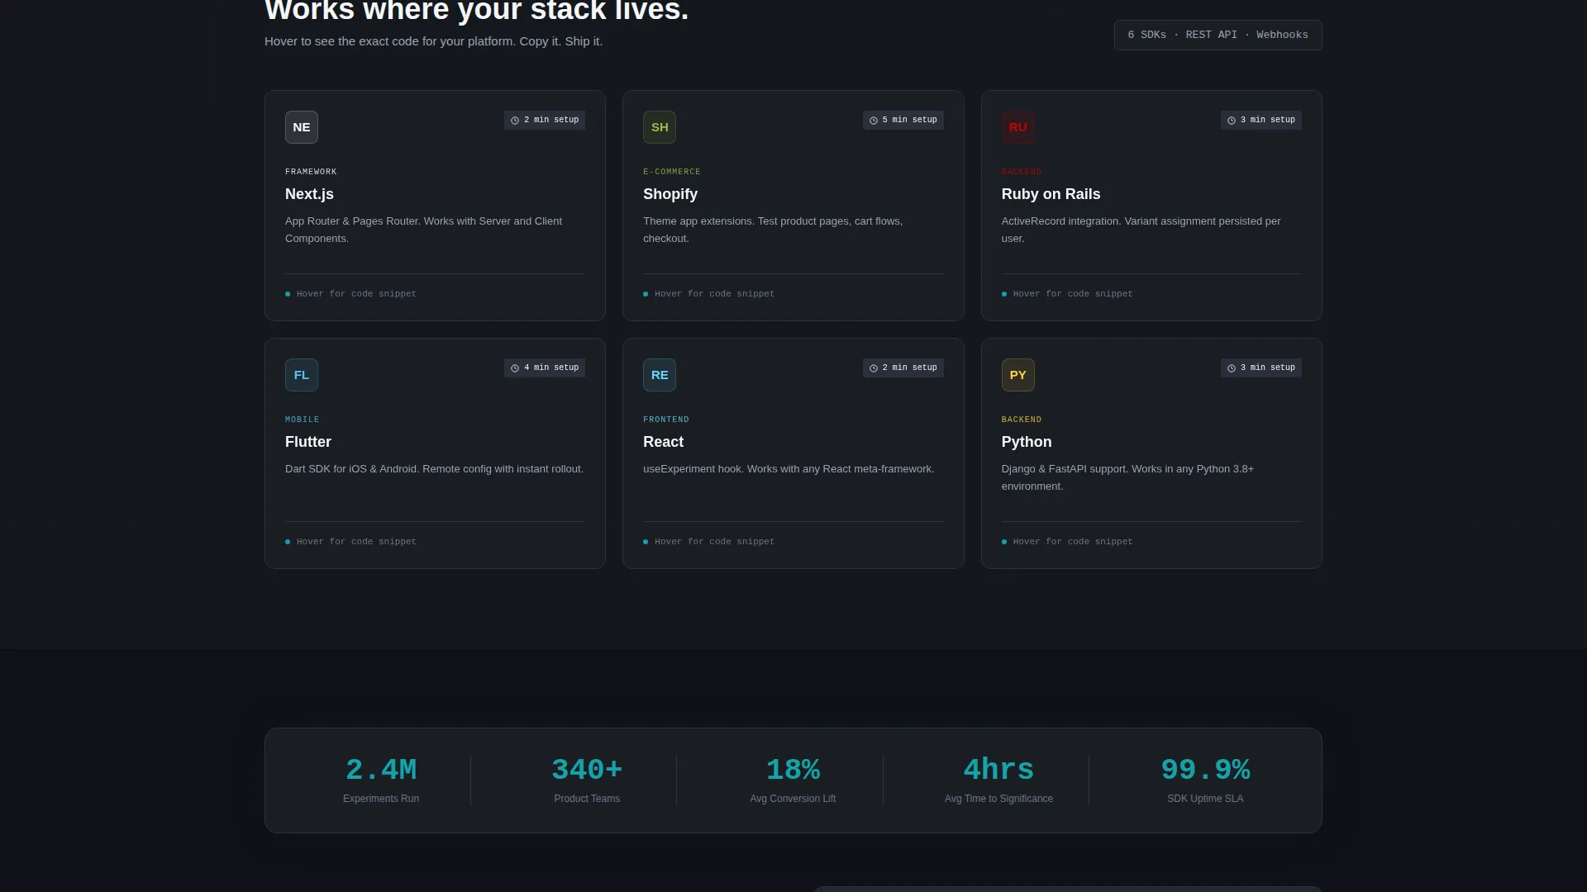This screenshot has height=892, width=1587.
Task: Click the Next.js description about App Router
Action: tap(423, 230)
